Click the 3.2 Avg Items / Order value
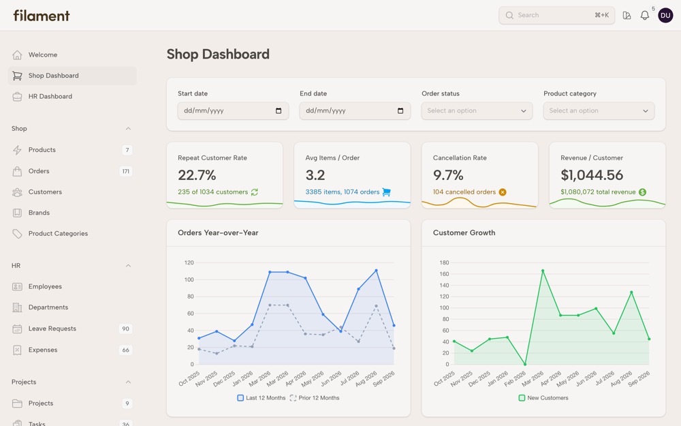Screen dimensions: 681x426 315,175
